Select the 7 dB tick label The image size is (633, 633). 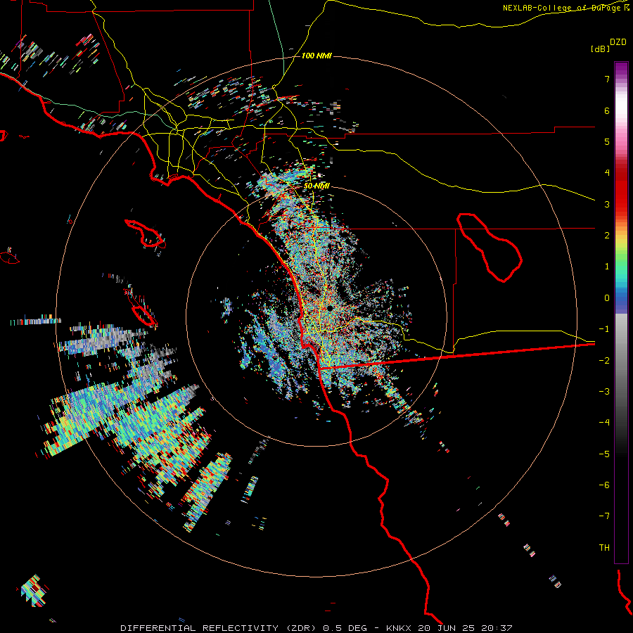(607, 79)
